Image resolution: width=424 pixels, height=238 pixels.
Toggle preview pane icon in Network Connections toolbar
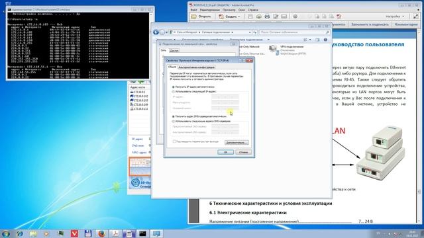tap(317, 40)
